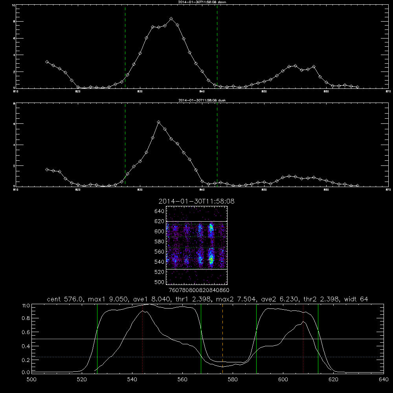Click the '520' label on spectrogram image axis

159,272
